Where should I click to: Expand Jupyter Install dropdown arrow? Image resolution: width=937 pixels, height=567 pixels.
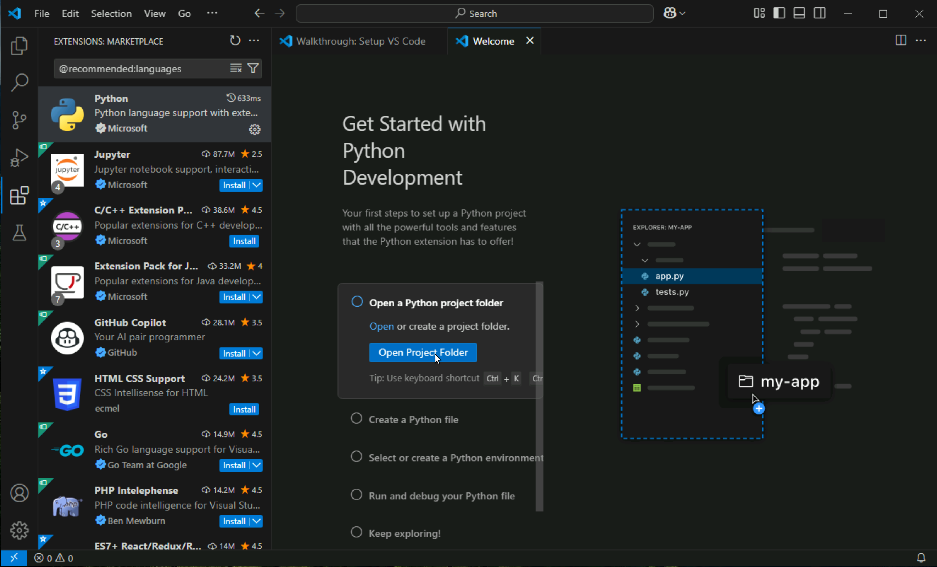(x=257, y=185)
